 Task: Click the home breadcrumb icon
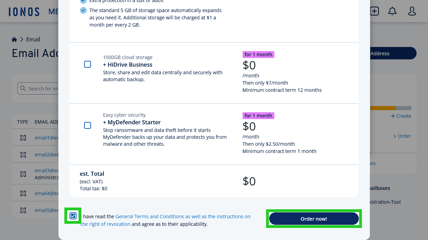14,39
